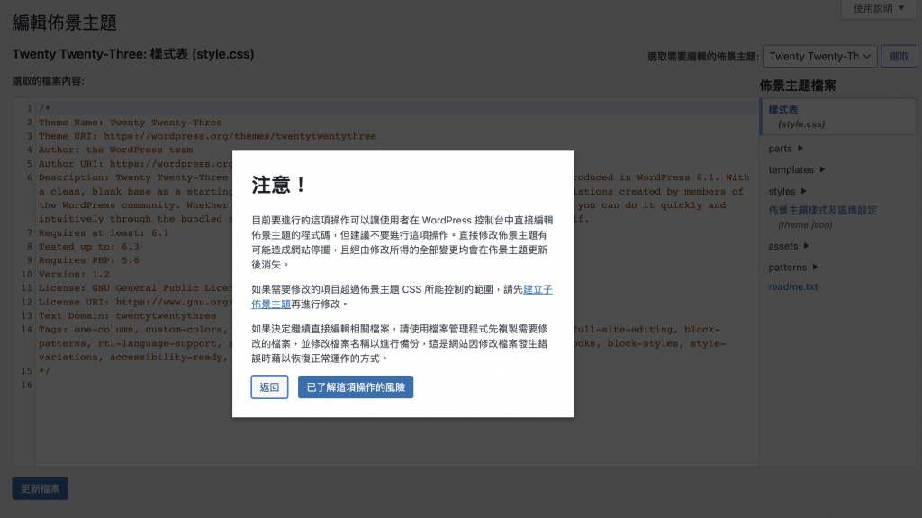Image resolution: width=922 pixels, height=518 pixels.
Task: Open 佈景主題樣式及區塊設定 (theme.json)
Action: pos(822,216)
